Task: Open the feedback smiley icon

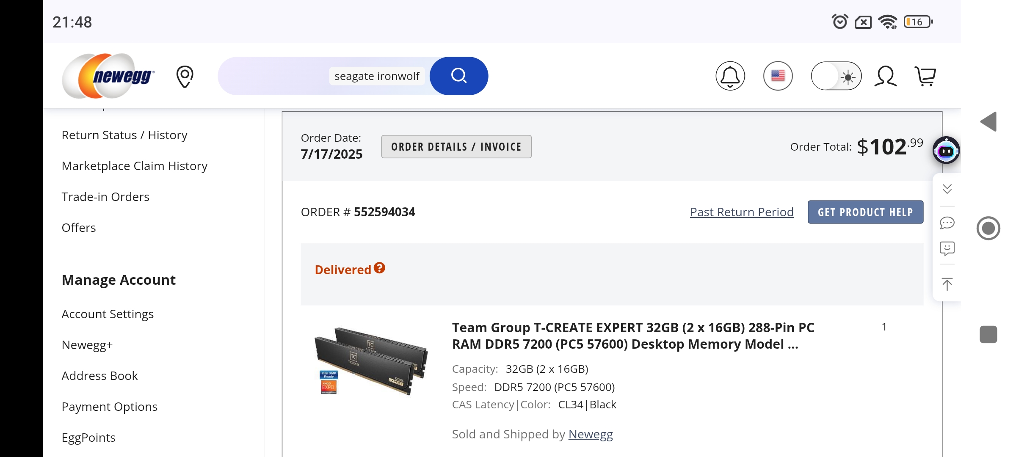Action: 947,248
